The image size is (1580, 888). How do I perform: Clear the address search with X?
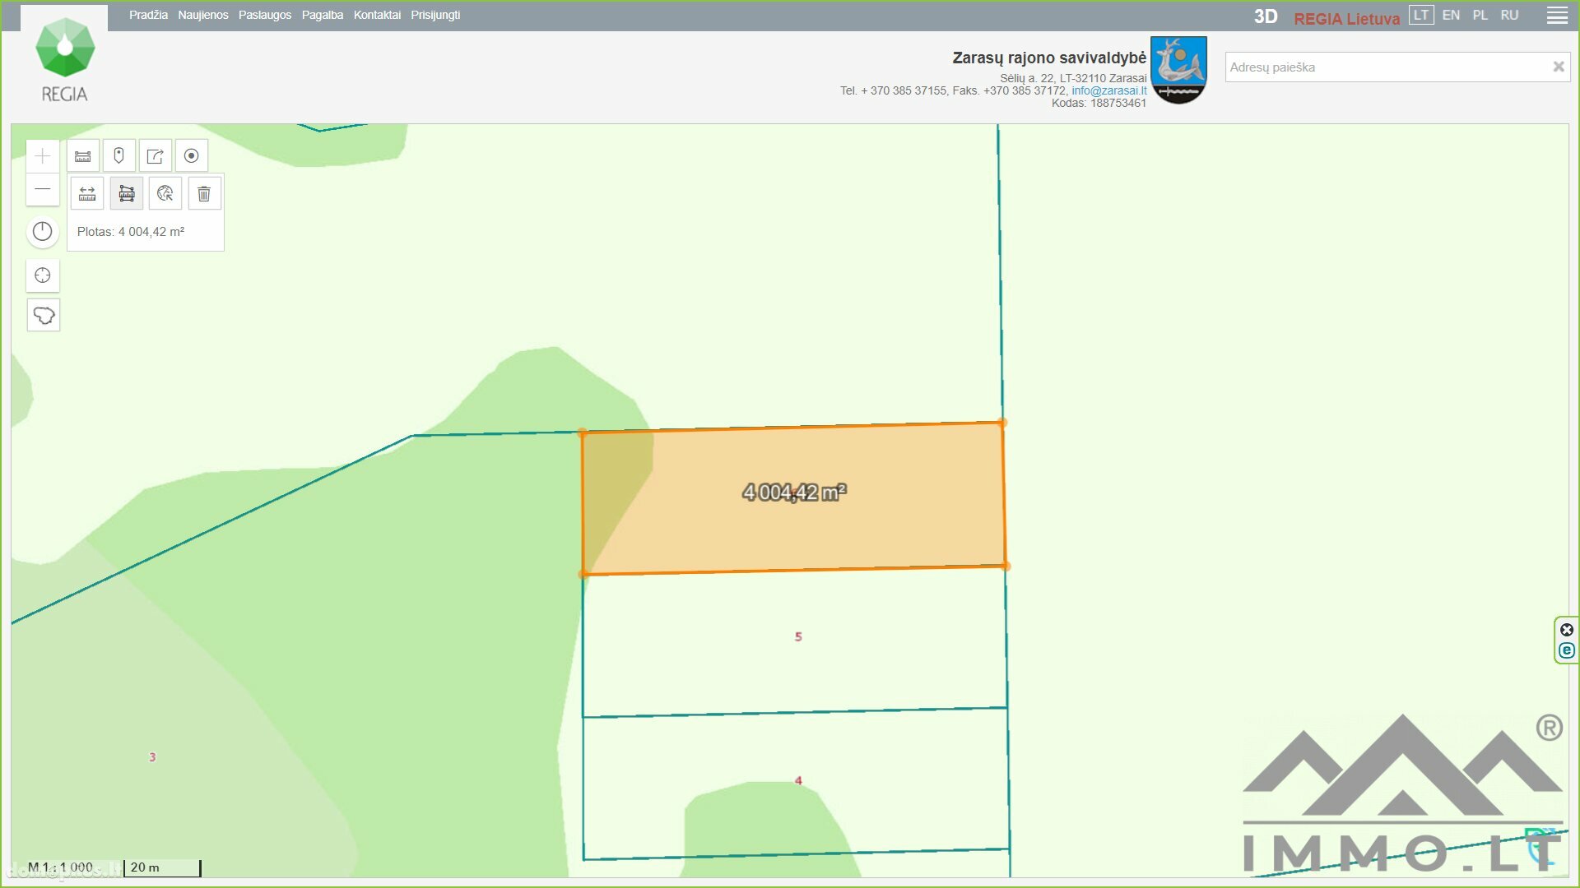[1558, 67]
